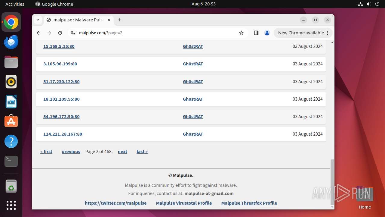Go to the next page link
This screenshot has width=385, height=217.
click(x=122, y=152)
